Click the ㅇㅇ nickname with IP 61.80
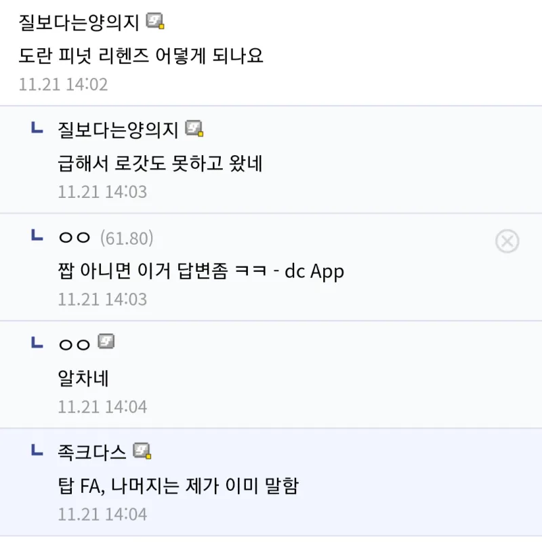Image resolution: width=542 pixels, height=547 pixels. click(x=75, y=238)
